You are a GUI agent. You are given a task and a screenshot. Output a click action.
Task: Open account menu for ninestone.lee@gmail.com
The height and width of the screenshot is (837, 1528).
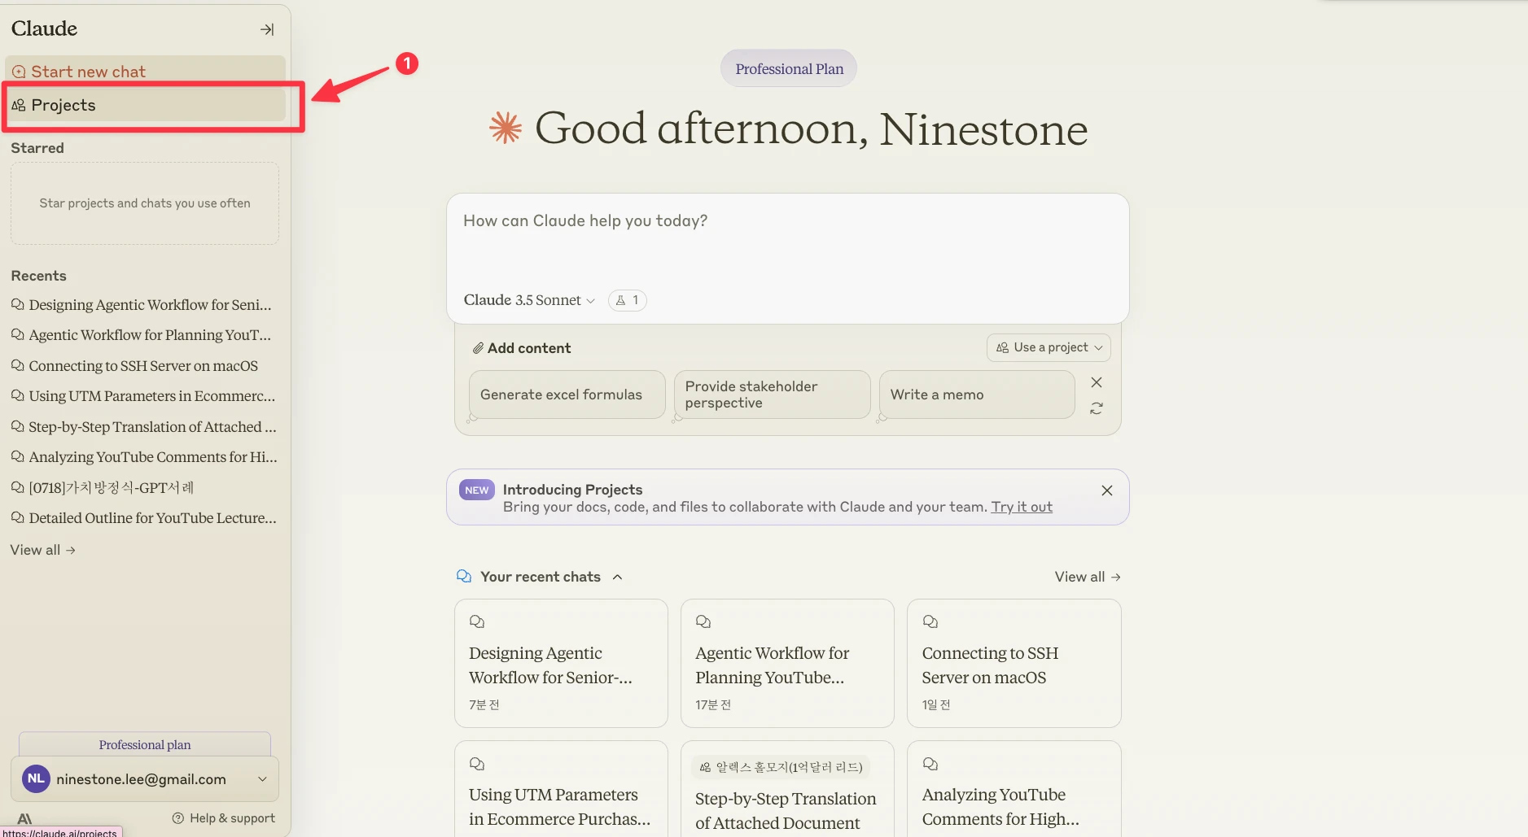coord(145,779)
